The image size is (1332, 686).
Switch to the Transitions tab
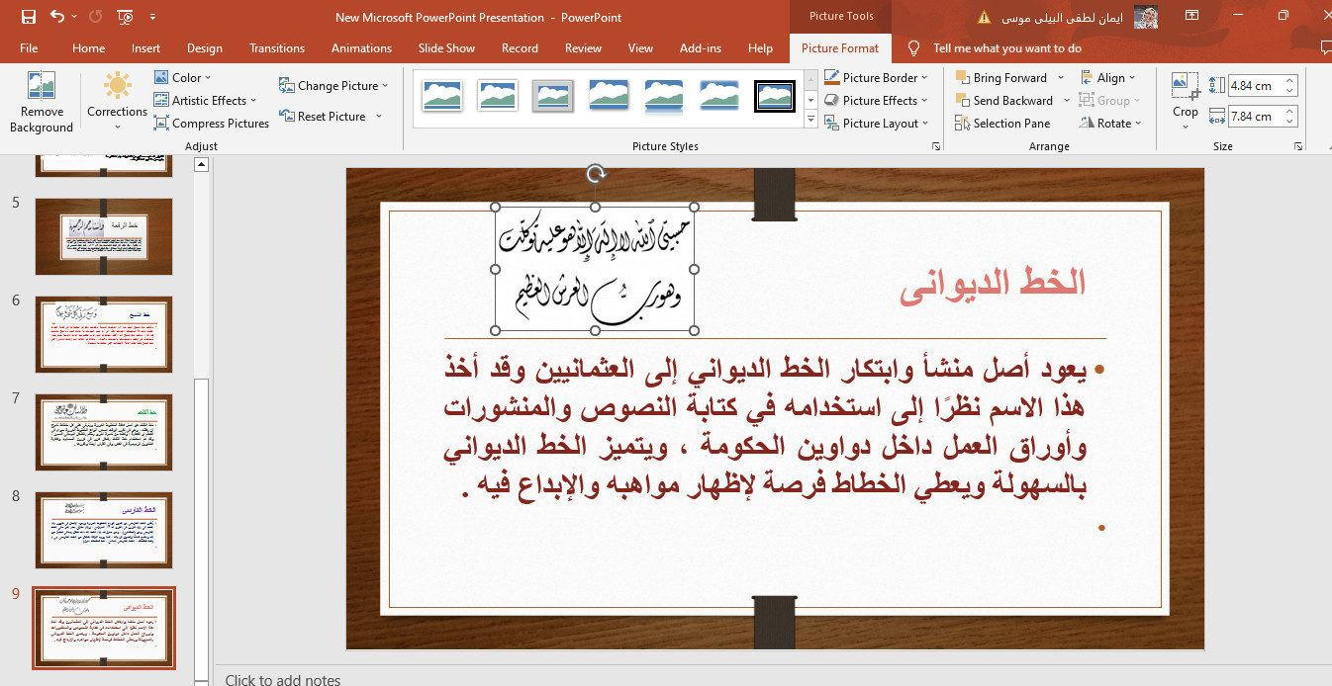[x=277, y=47]
